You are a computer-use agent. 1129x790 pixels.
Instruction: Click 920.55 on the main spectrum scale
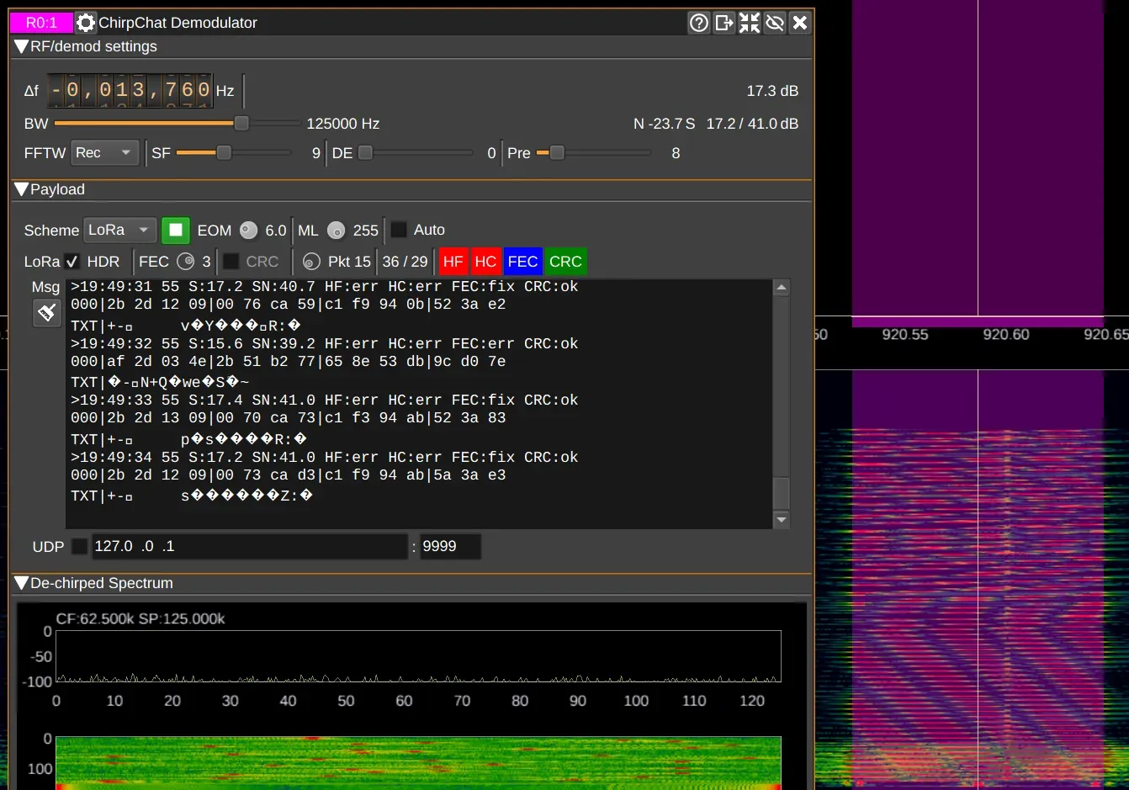(x=905, y=334)
